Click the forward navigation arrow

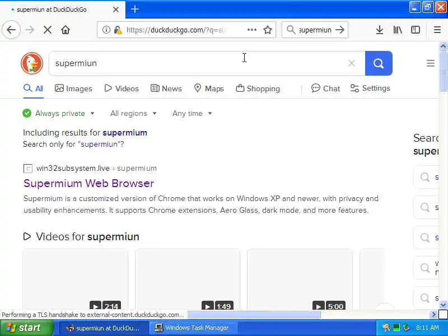(x=30, y=30)
